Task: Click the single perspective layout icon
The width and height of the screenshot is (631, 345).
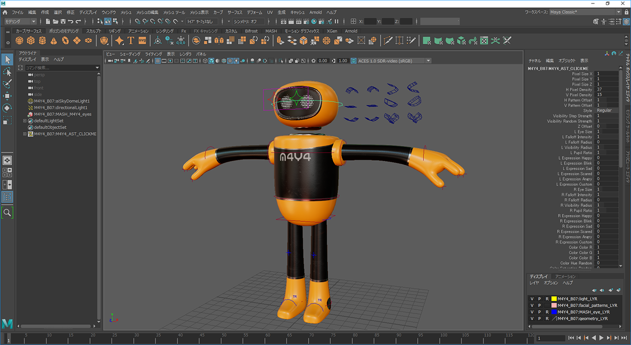Action: [7, 160]
